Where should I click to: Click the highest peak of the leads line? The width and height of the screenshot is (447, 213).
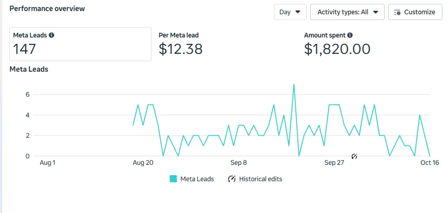coord(294,85)
